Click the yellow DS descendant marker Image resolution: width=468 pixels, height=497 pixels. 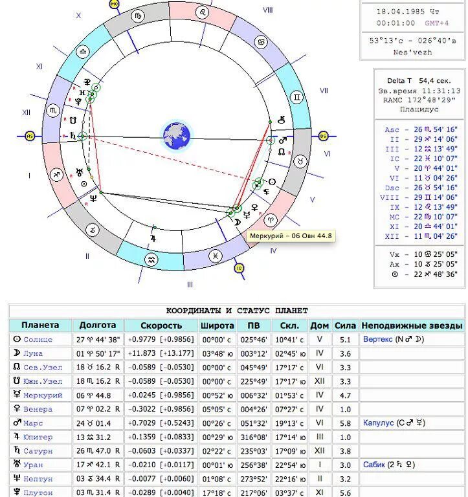(323, 136)
